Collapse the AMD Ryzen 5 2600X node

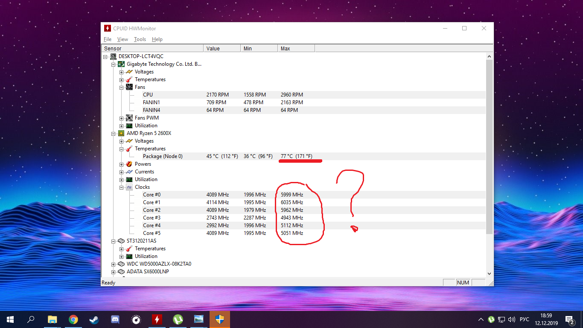pyautogui.click(x=114, y=133)
